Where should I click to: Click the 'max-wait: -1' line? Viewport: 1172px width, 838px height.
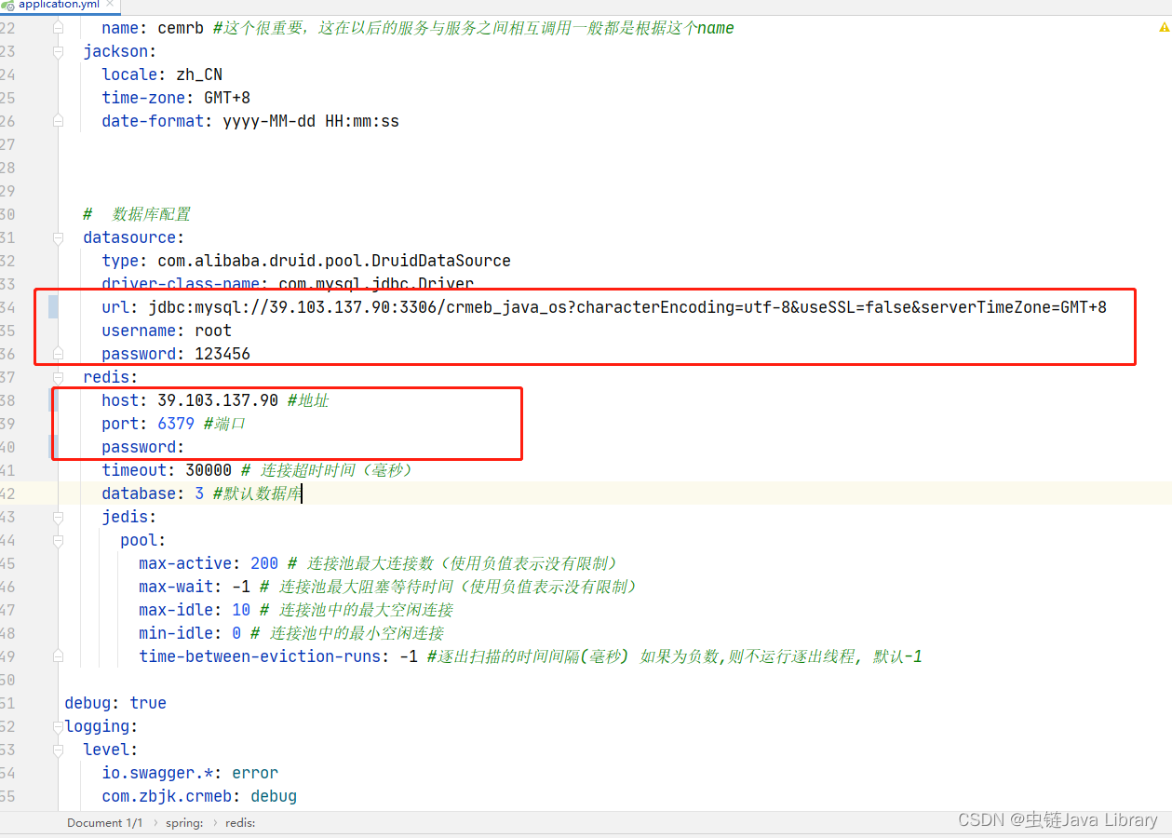coord(388,587)
